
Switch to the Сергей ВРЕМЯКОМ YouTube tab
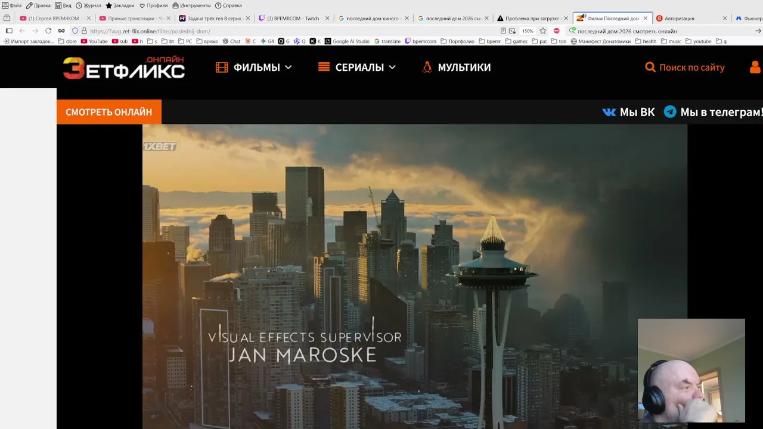(x=54, y=18)
